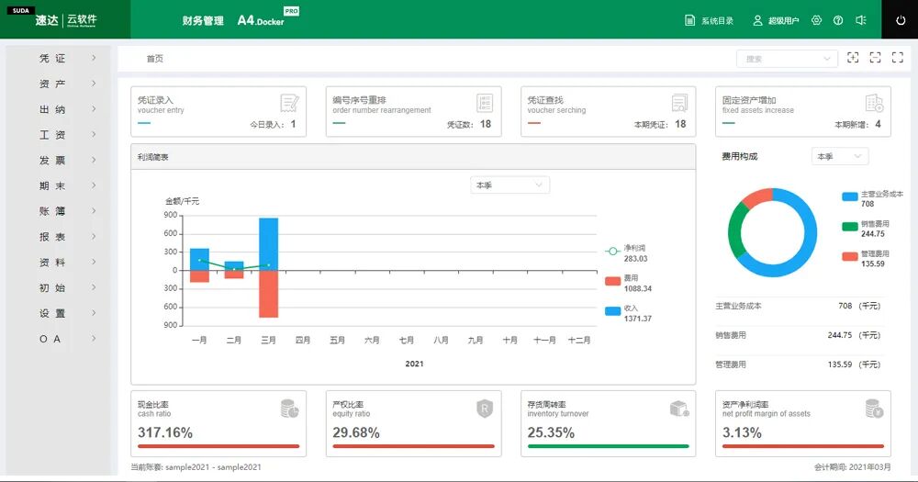Open 凭证查找 voucher search icon
Image resolution: width=918 pixels, height=482 pixels.
pos(679,103)
